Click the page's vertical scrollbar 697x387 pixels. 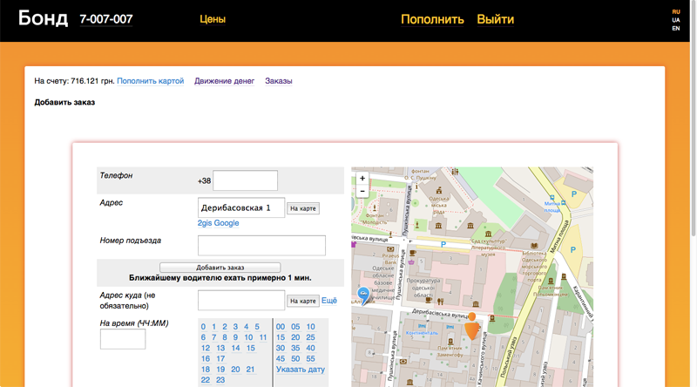[x=694, y=120]
